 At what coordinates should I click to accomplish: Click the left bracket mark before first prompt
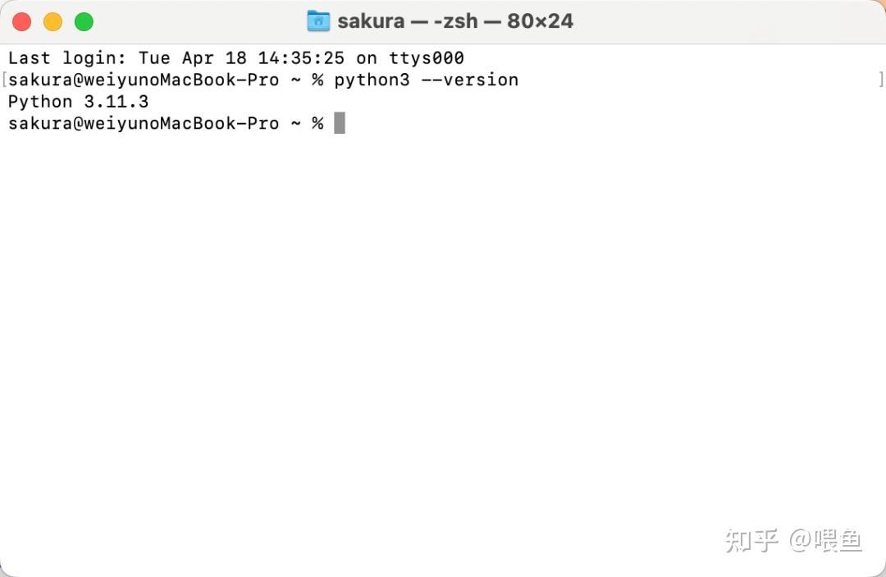pyautogui.click(x=4, y=80)
